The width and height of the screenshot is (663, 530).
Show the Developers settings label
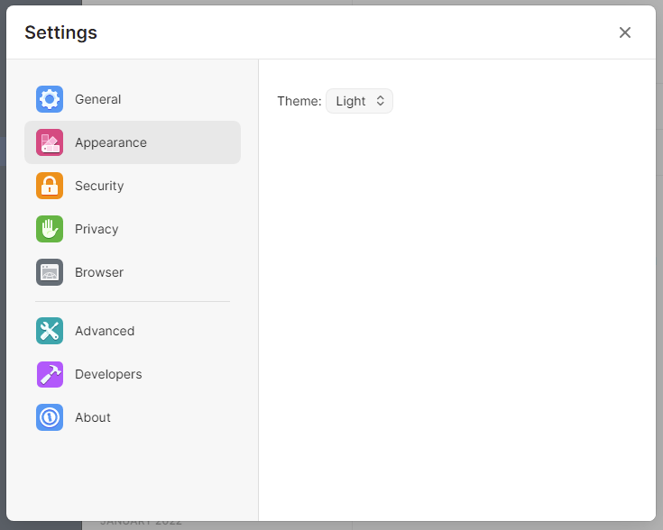[x=108, y=374]
